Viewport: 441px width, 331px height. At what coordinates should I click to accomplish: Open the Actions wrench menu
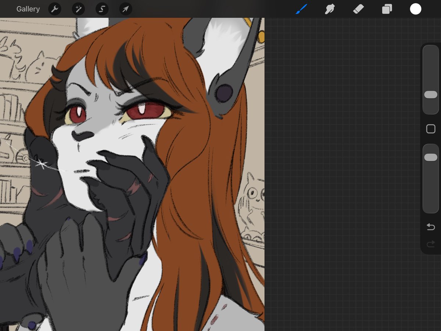click(55, 9)
